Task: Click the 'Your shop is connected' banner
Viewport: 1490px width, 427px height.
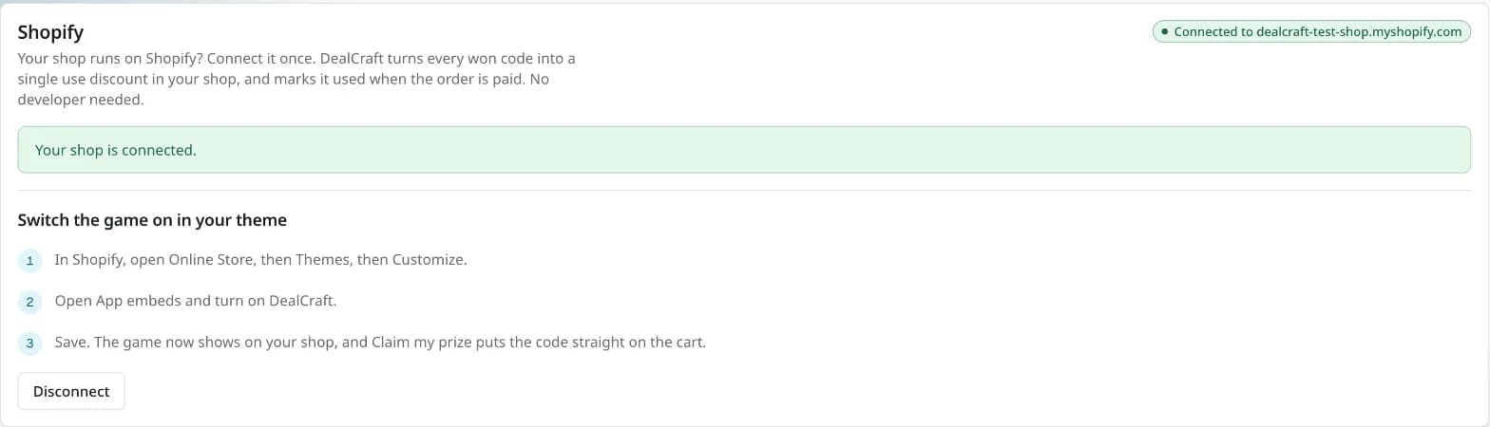Action: 744,150
